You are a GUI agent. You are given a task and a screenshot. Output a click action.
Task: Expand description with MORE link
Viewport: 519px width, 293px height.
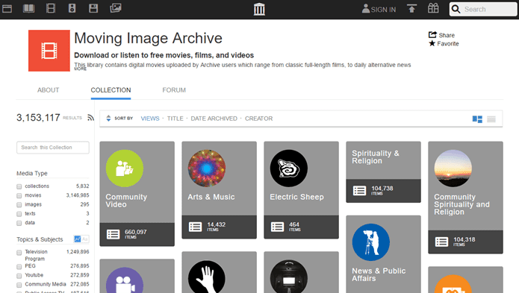[80, 69]
